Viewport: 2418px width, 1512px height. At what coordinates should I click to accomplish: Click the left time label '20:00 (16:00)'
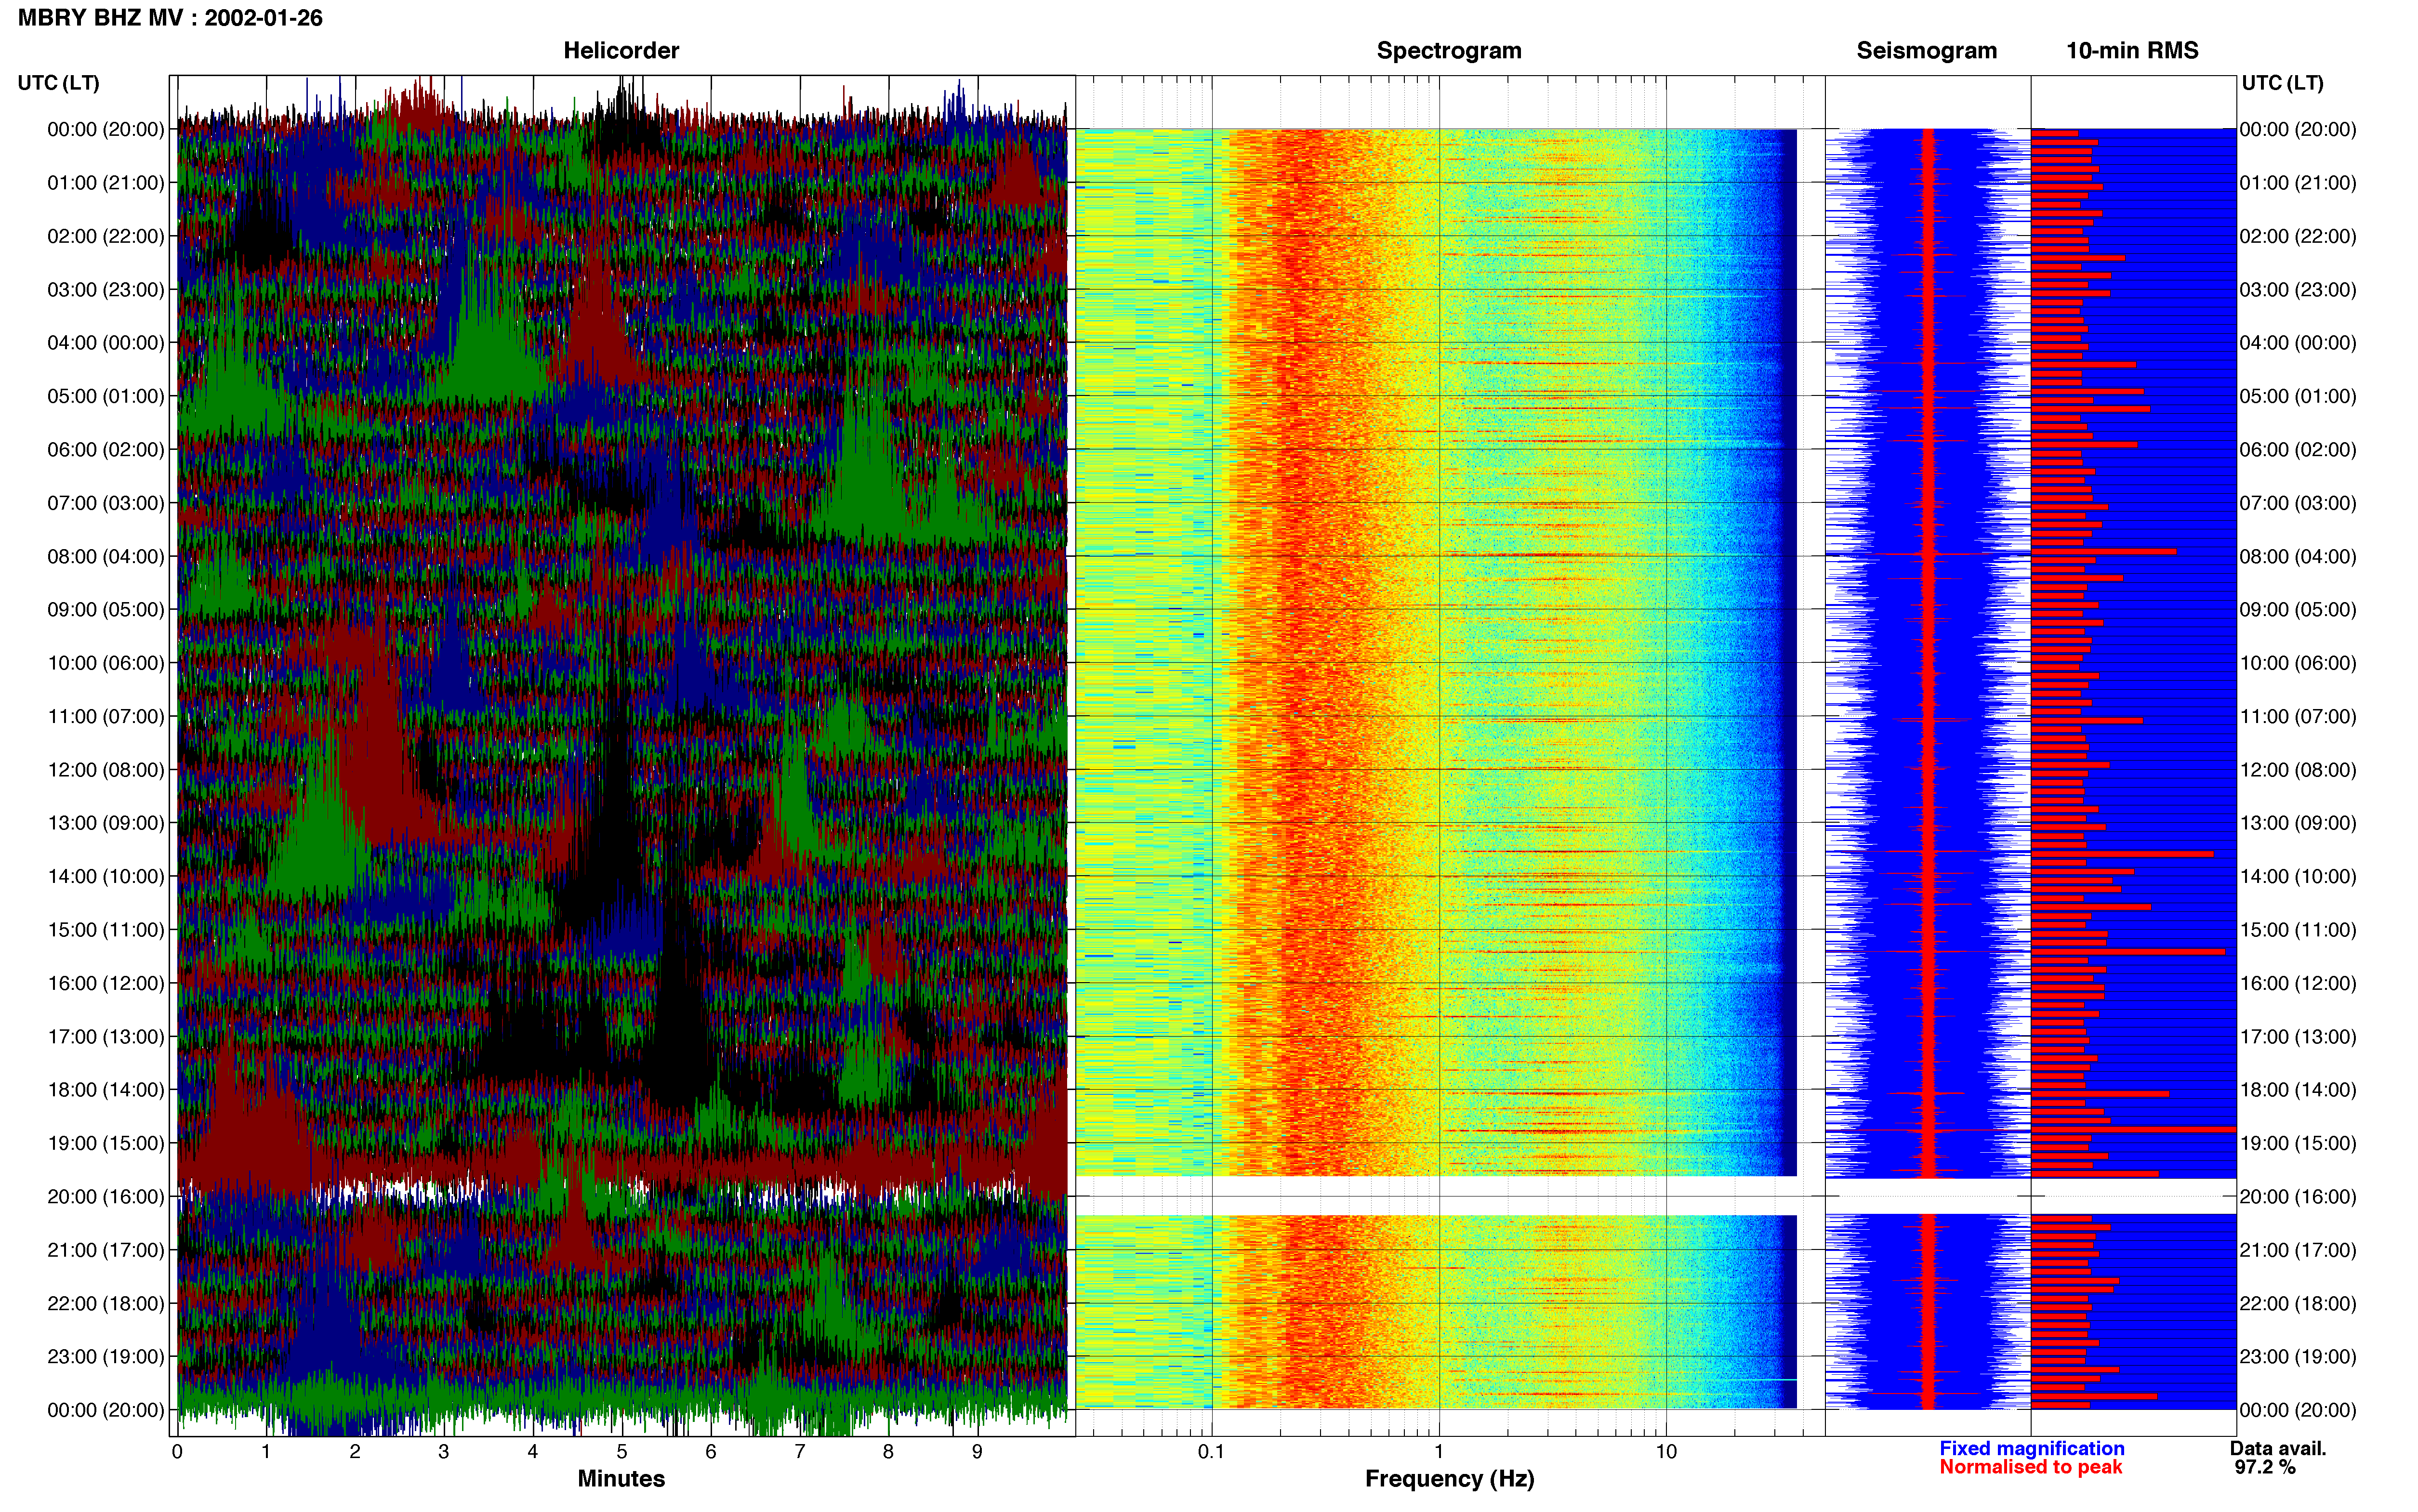tap(106, 1197)
